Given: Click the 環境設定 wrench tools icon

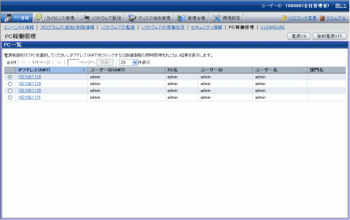Looking at the screenshot, I should coord(216,18).
